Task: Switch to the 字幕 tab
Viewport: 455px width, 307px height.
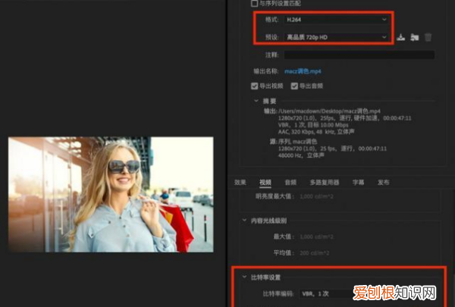Action: tap(358, 182)
